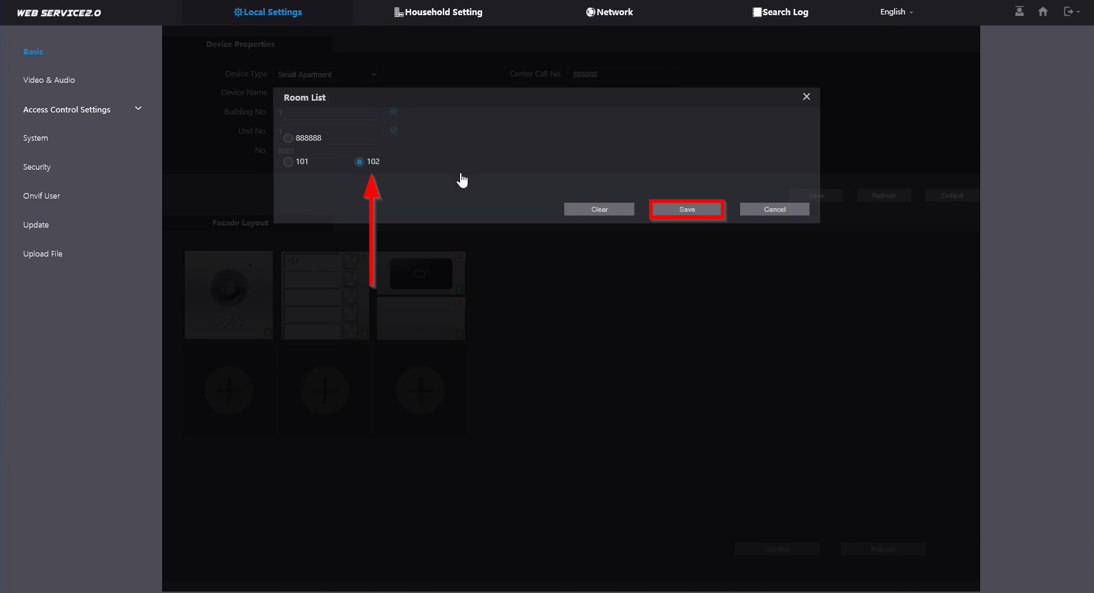Open Onvif User settings
This screenshot has height=593, width=1094.
pyautogui.click(x=41, y=196)
